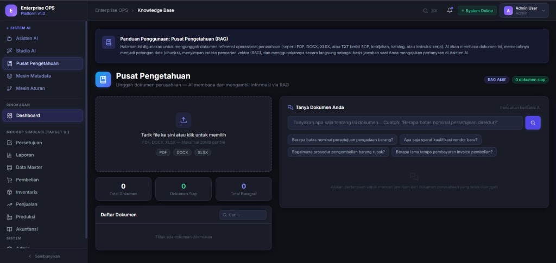Image resolution: width=556 pixels, height=263 pixels.
Task: Click the Produksi factory icon
Action: coord(10,217)
